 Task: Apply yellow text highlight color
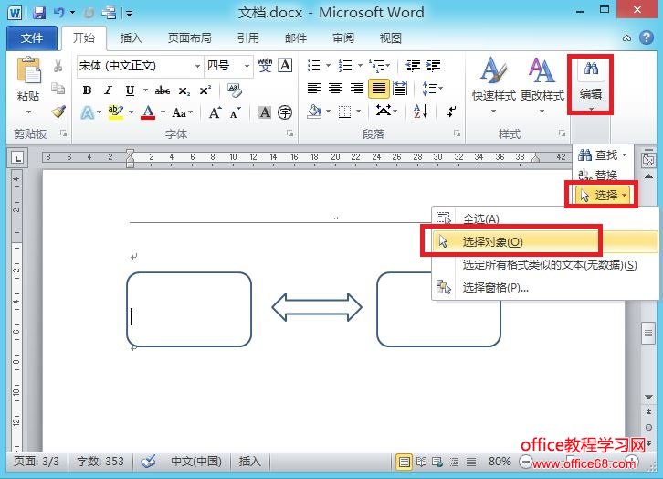pyautogui.click(x=115, y=112)
